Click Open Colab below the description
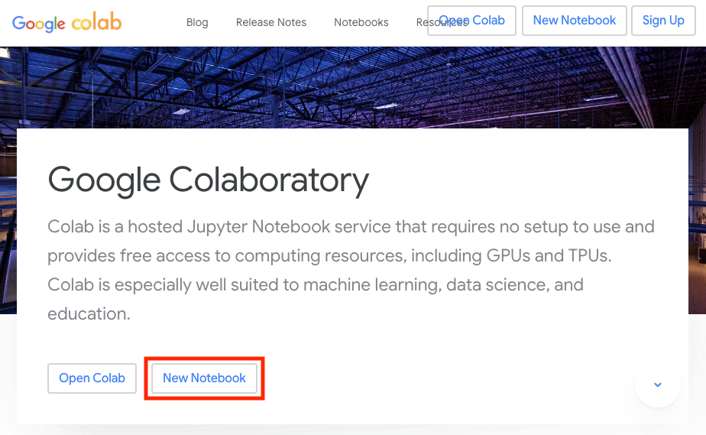The height and width of the screenshot is (435, 706). tap(92, 378)
